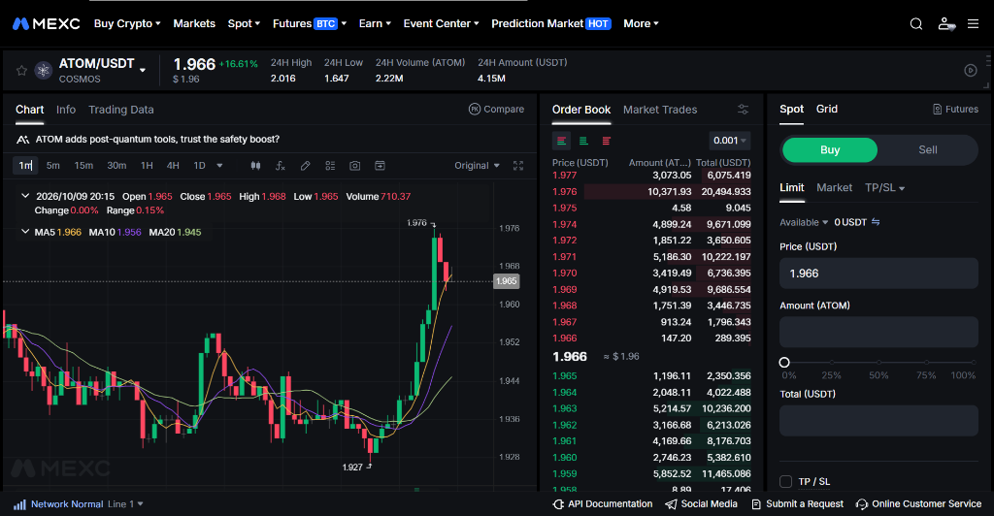Tick the TP / SL checkbox
Viewport: 994px width, 516px height.
click(786, 482)
